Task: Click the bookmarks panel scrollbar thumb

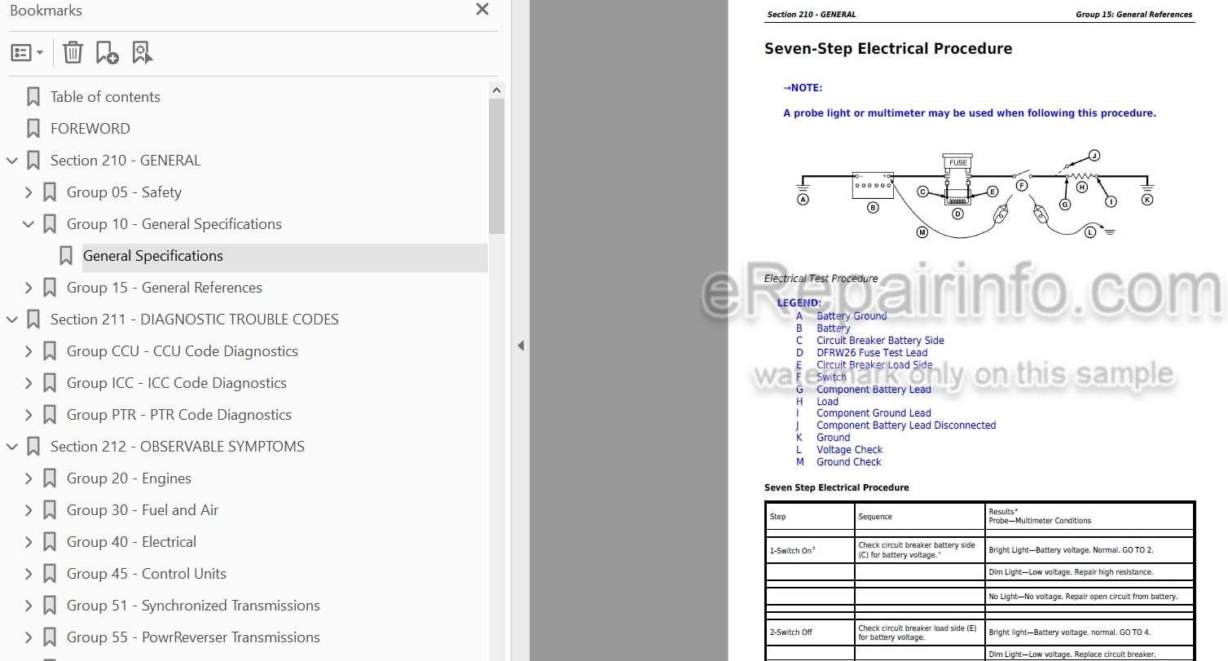Action: pos(496,166)
